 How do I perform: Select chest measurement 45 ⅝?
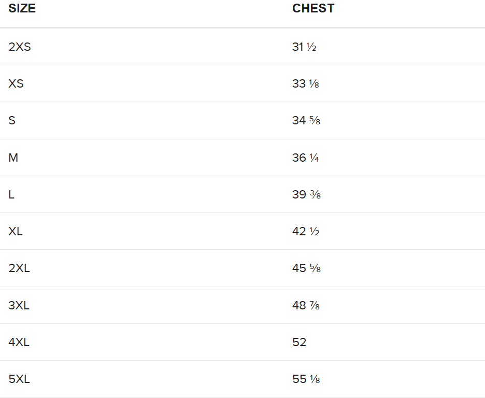click(307, 268)
